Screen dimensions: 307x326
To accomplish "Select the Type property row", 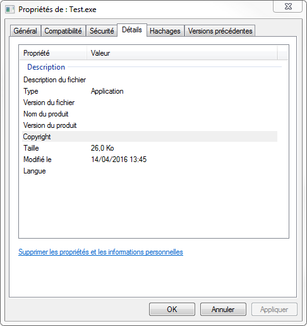I will (x=150, y=91).
